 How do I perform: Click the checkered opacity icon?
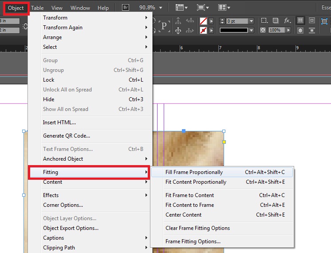(263, 30)
